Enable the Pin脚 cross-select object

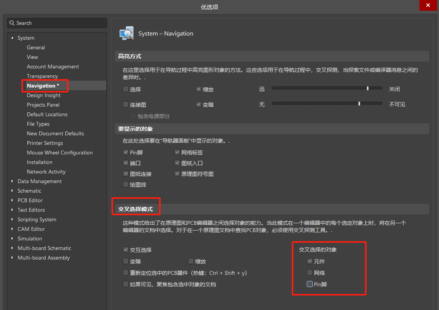pyautogui.click(x=310, y=284)
